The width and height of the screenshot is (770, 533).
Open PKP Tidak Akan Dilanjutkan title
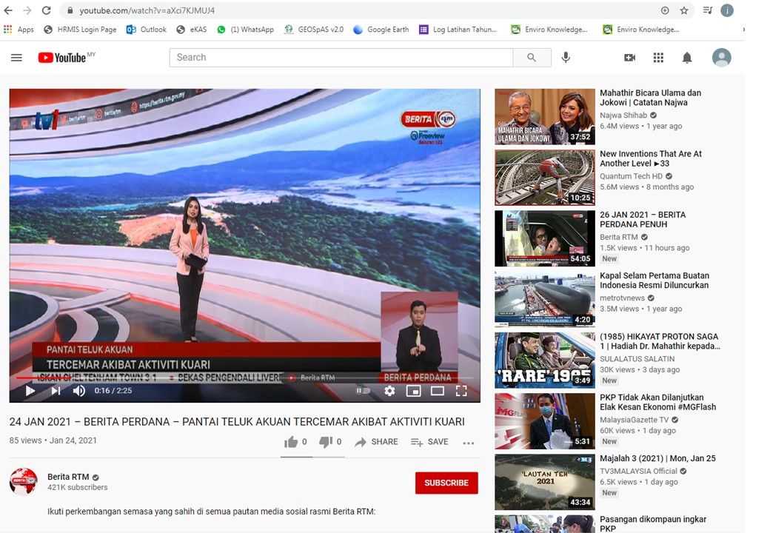click(657, 402)
